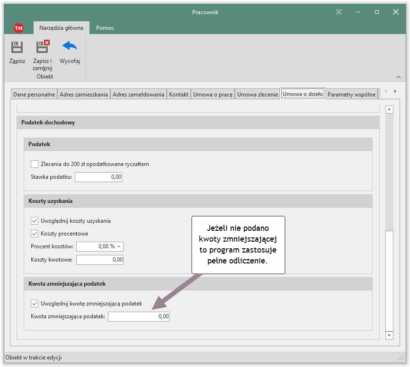
Task: Open Procent kosztów dropdown arrow
Action: (x=118, y=246)
